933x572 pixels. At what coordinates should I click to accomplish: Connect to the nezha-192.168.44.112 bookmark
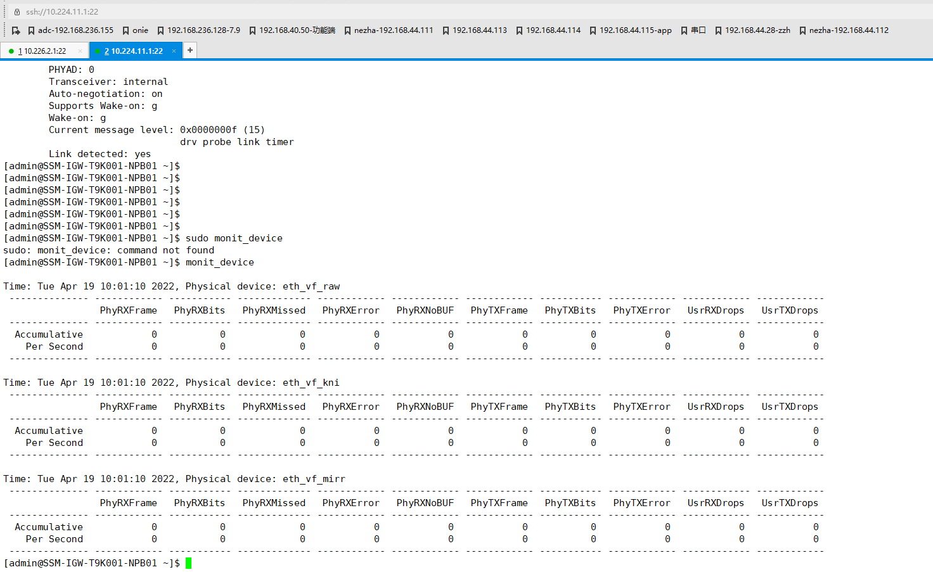844,30
